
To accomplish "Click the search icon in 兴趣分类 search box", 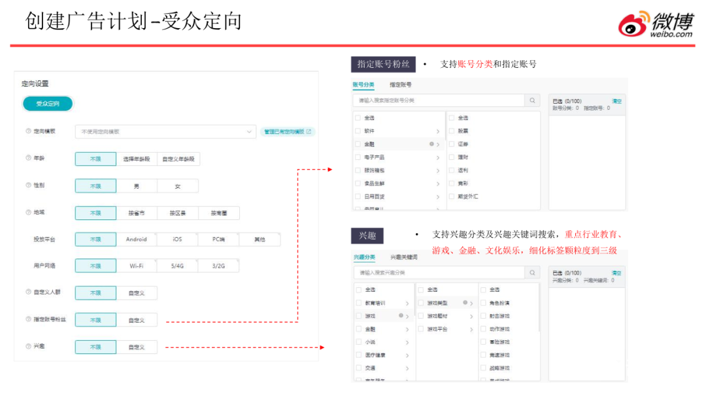I will (x=532, y=272).
